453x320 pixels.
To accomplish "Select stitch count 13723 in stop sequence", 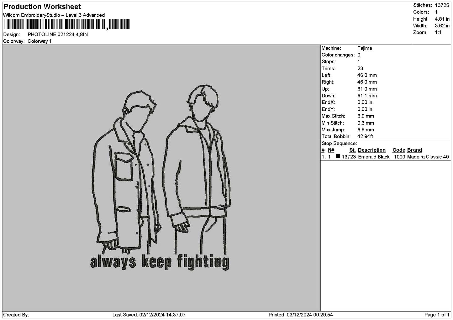I will click(x=349, y=157).
